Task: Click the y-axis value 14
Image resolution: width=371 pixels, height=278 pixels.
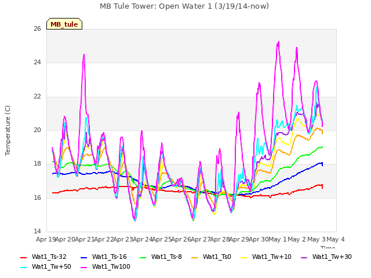Action: point(37,231)
